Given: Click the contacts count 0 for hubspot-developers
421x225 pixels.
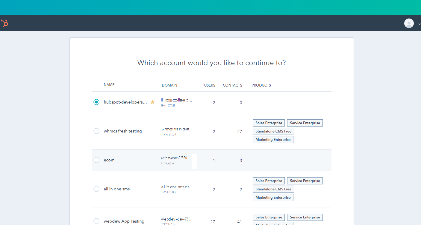Looking at the screenshot, I should tap(241, 103).
